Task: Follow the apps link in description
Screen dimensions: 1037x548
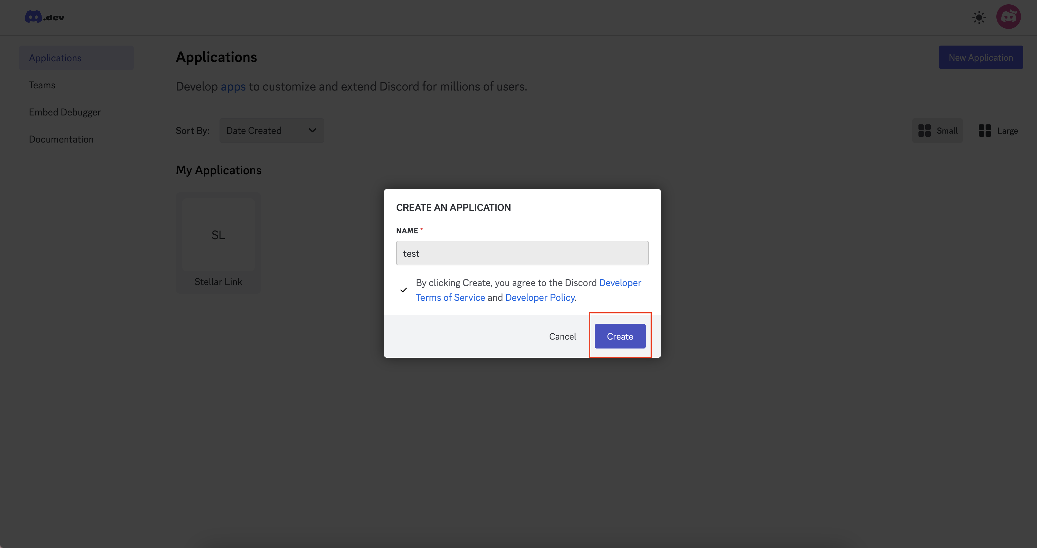Action: [x=233, y=87]
